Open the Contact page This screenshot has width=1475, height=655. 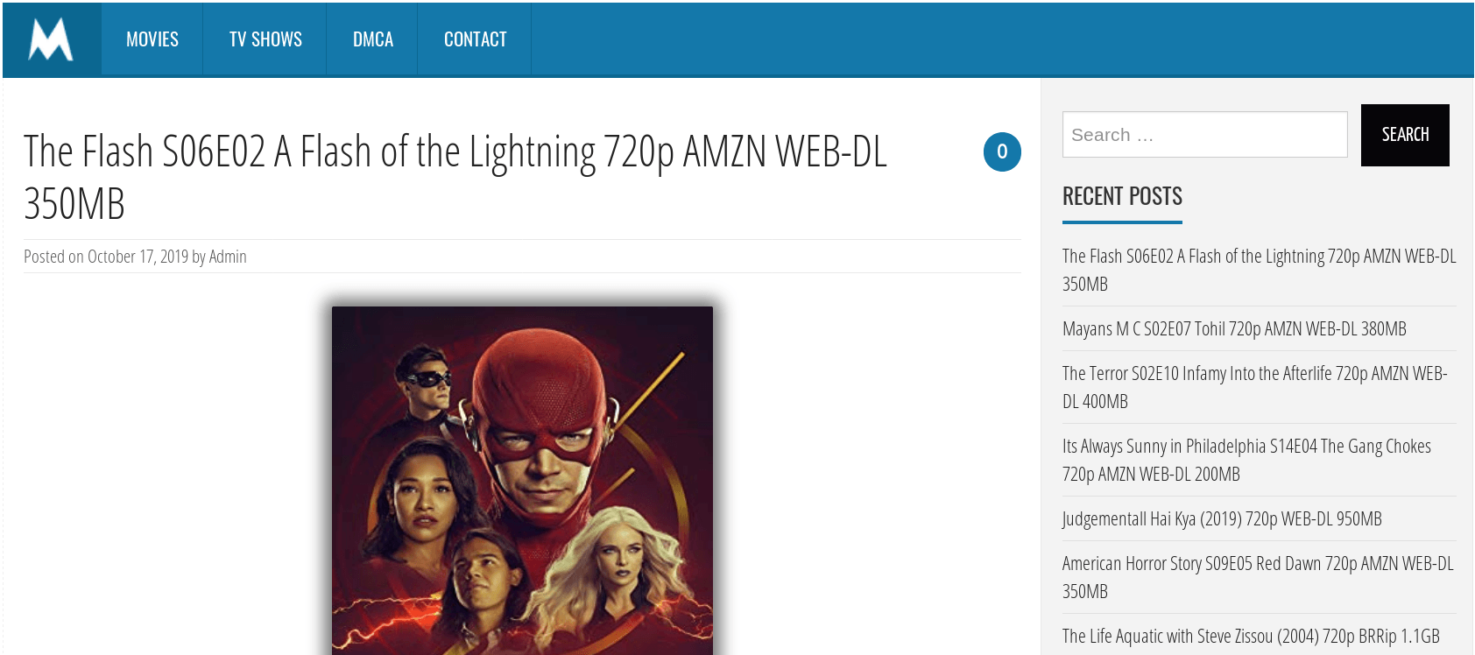tap(475, 39)
